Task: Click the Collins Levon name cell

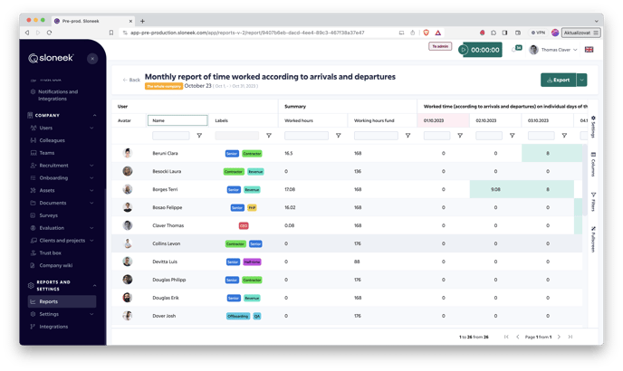Action: (x=166, y=243)
